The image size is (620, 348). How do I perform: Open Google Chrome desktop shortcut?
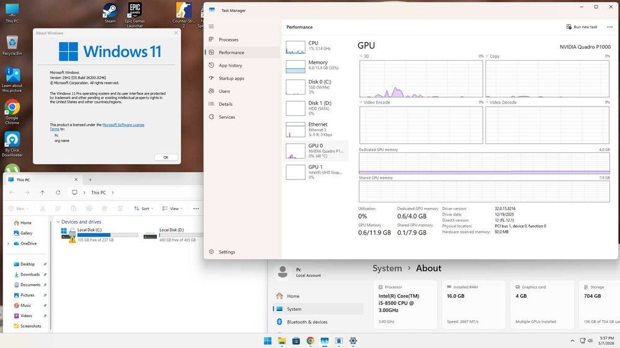12,112
